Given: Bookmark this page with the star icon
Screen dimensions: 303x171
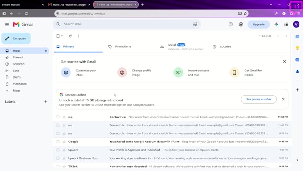Looking at the screenshot, I should pos(245,13).
